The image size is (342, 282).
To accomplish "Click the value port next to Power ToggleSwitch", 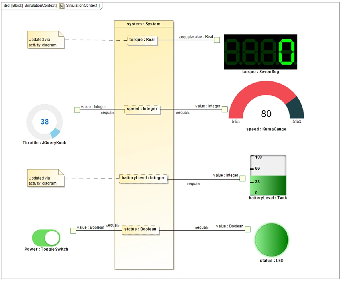I will point(73,231).
